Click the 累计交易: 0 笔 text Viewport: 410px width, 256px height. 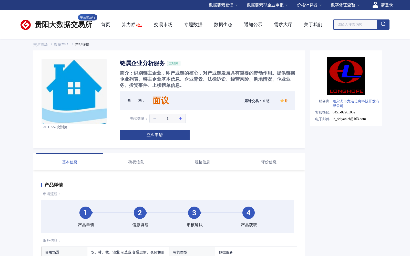pos(257,101)
